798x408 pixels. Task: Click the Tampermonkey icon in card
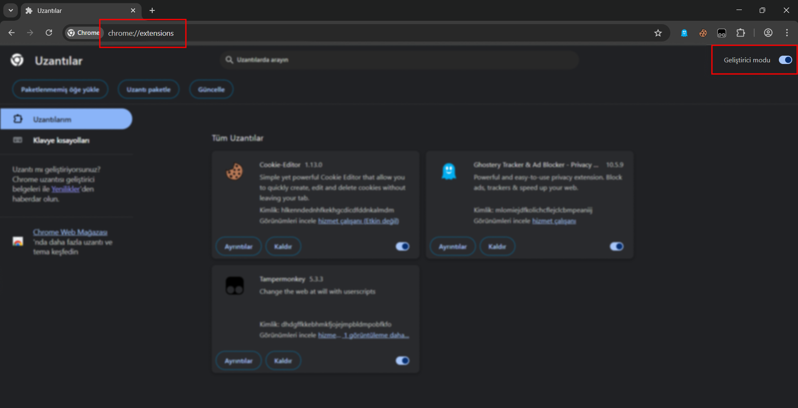(x=235, y=285)
